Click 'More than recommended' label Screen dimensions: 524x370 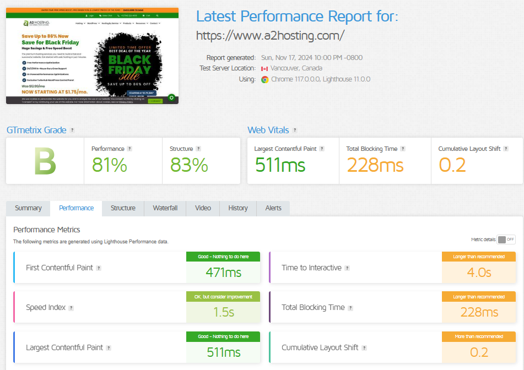[479, 336]
